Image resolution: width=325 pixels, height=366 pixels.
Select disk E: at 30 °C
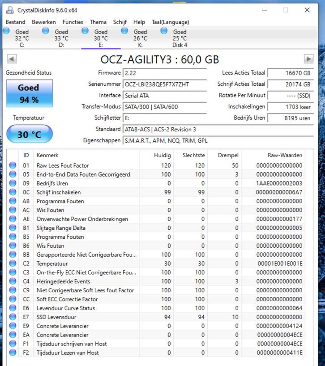[x=101, y=38]
